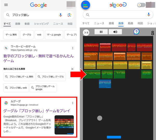This screenshot has width=156, height=140.
Task: Click the score number 8
Action: 153,33
